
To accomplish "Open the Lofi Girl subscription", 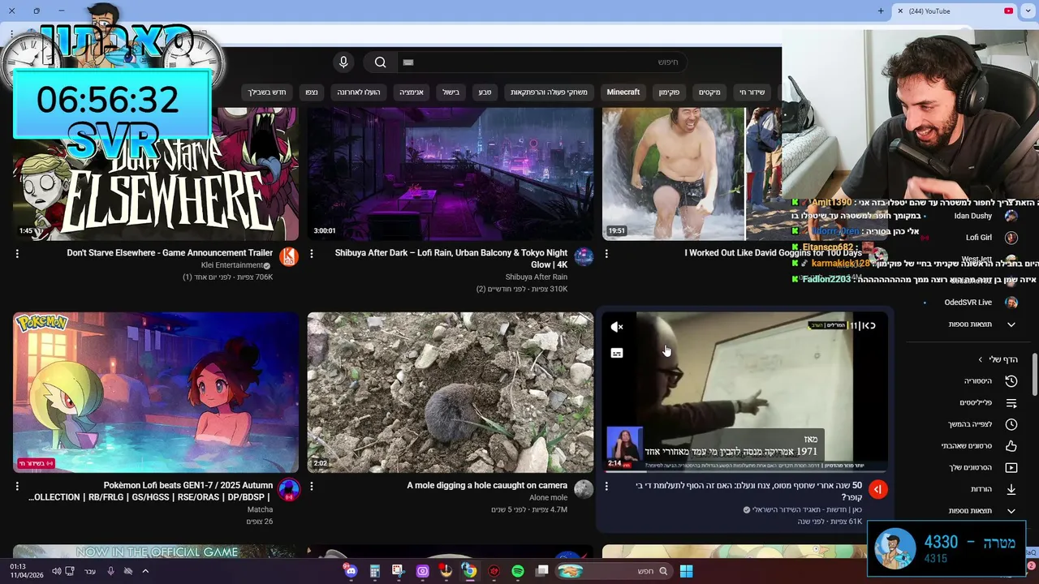I will [x=979, y=238].
